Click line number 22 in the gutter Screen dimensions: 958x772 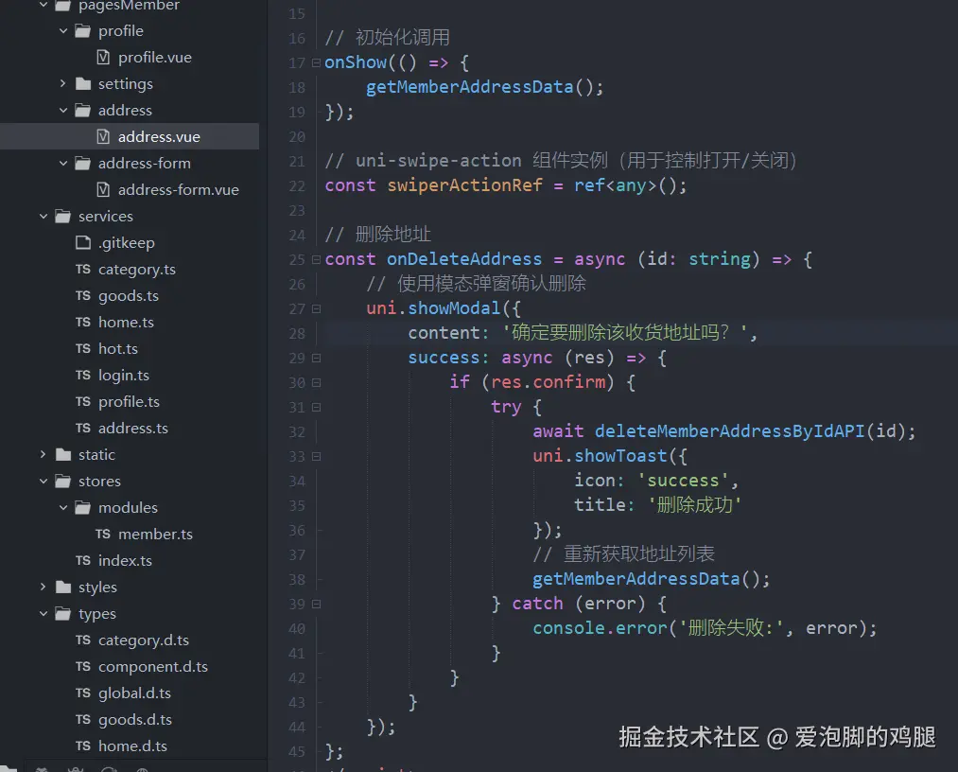coord(297,185)
